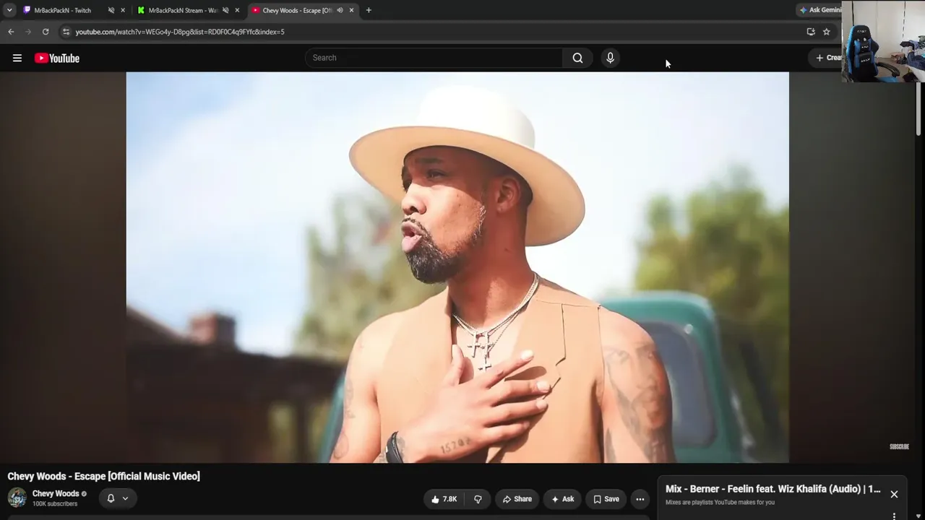Close the MrBackPackN Stream tab
Screen dimensions: 925x520
point(237,10)
